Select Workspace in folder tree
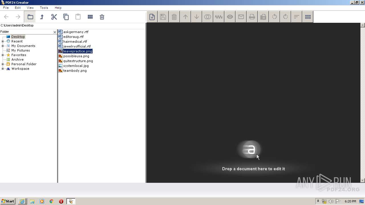Screen dimensions: 365x205 (20, 69)
